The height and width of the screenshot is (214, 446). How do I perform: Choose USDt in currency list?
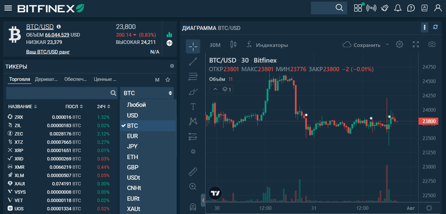(x=148, y=178)
